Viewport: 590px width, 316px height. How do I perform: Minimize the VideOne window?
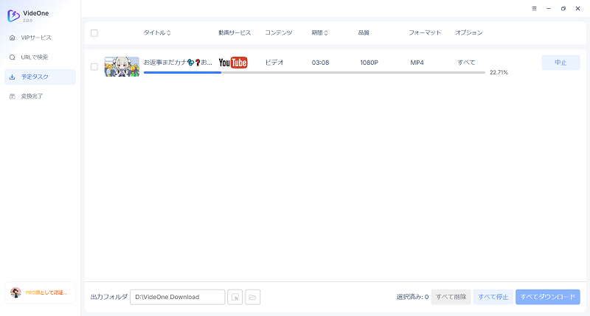pyautogui.click(x=549, y=8)
